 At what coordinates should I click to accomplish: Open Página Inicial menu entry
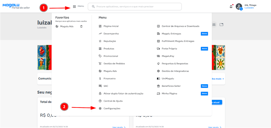tap(111, 26)
